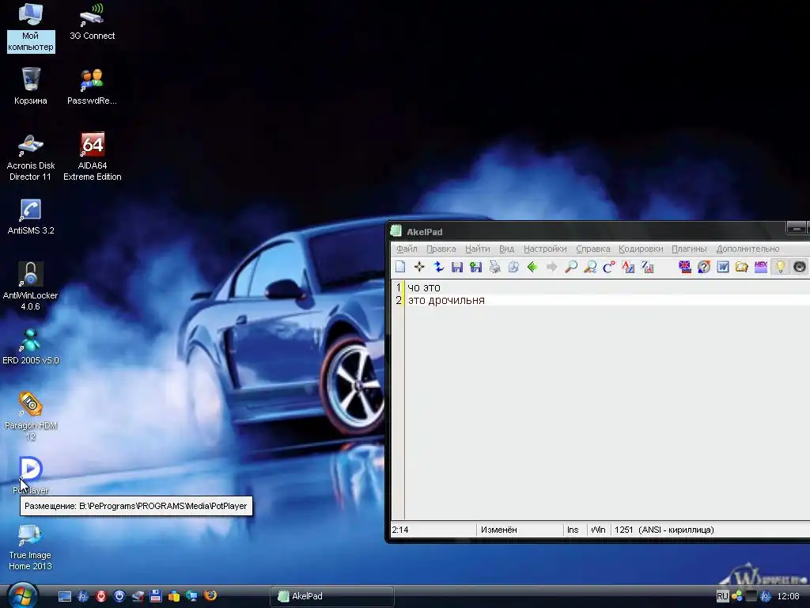Viewport: 810px width, 608px height.
Task: Click the Print icon in AkelPad toolbar
Action: pyautogui.click(x=495, y=267)
